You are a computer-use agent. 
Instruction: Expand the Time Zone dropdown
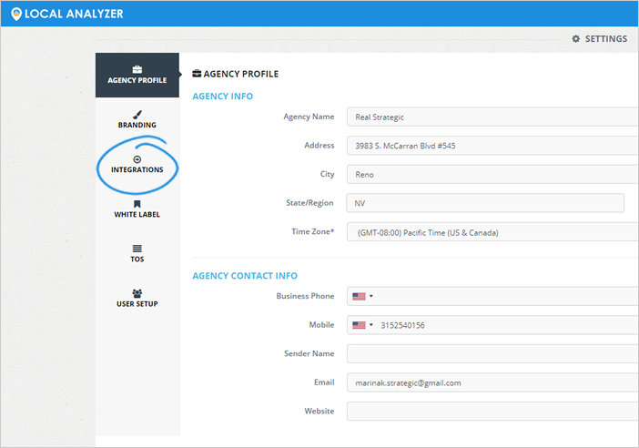(492, 232)
